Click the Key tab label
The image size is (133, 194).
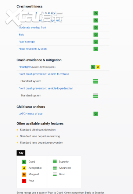21,153
